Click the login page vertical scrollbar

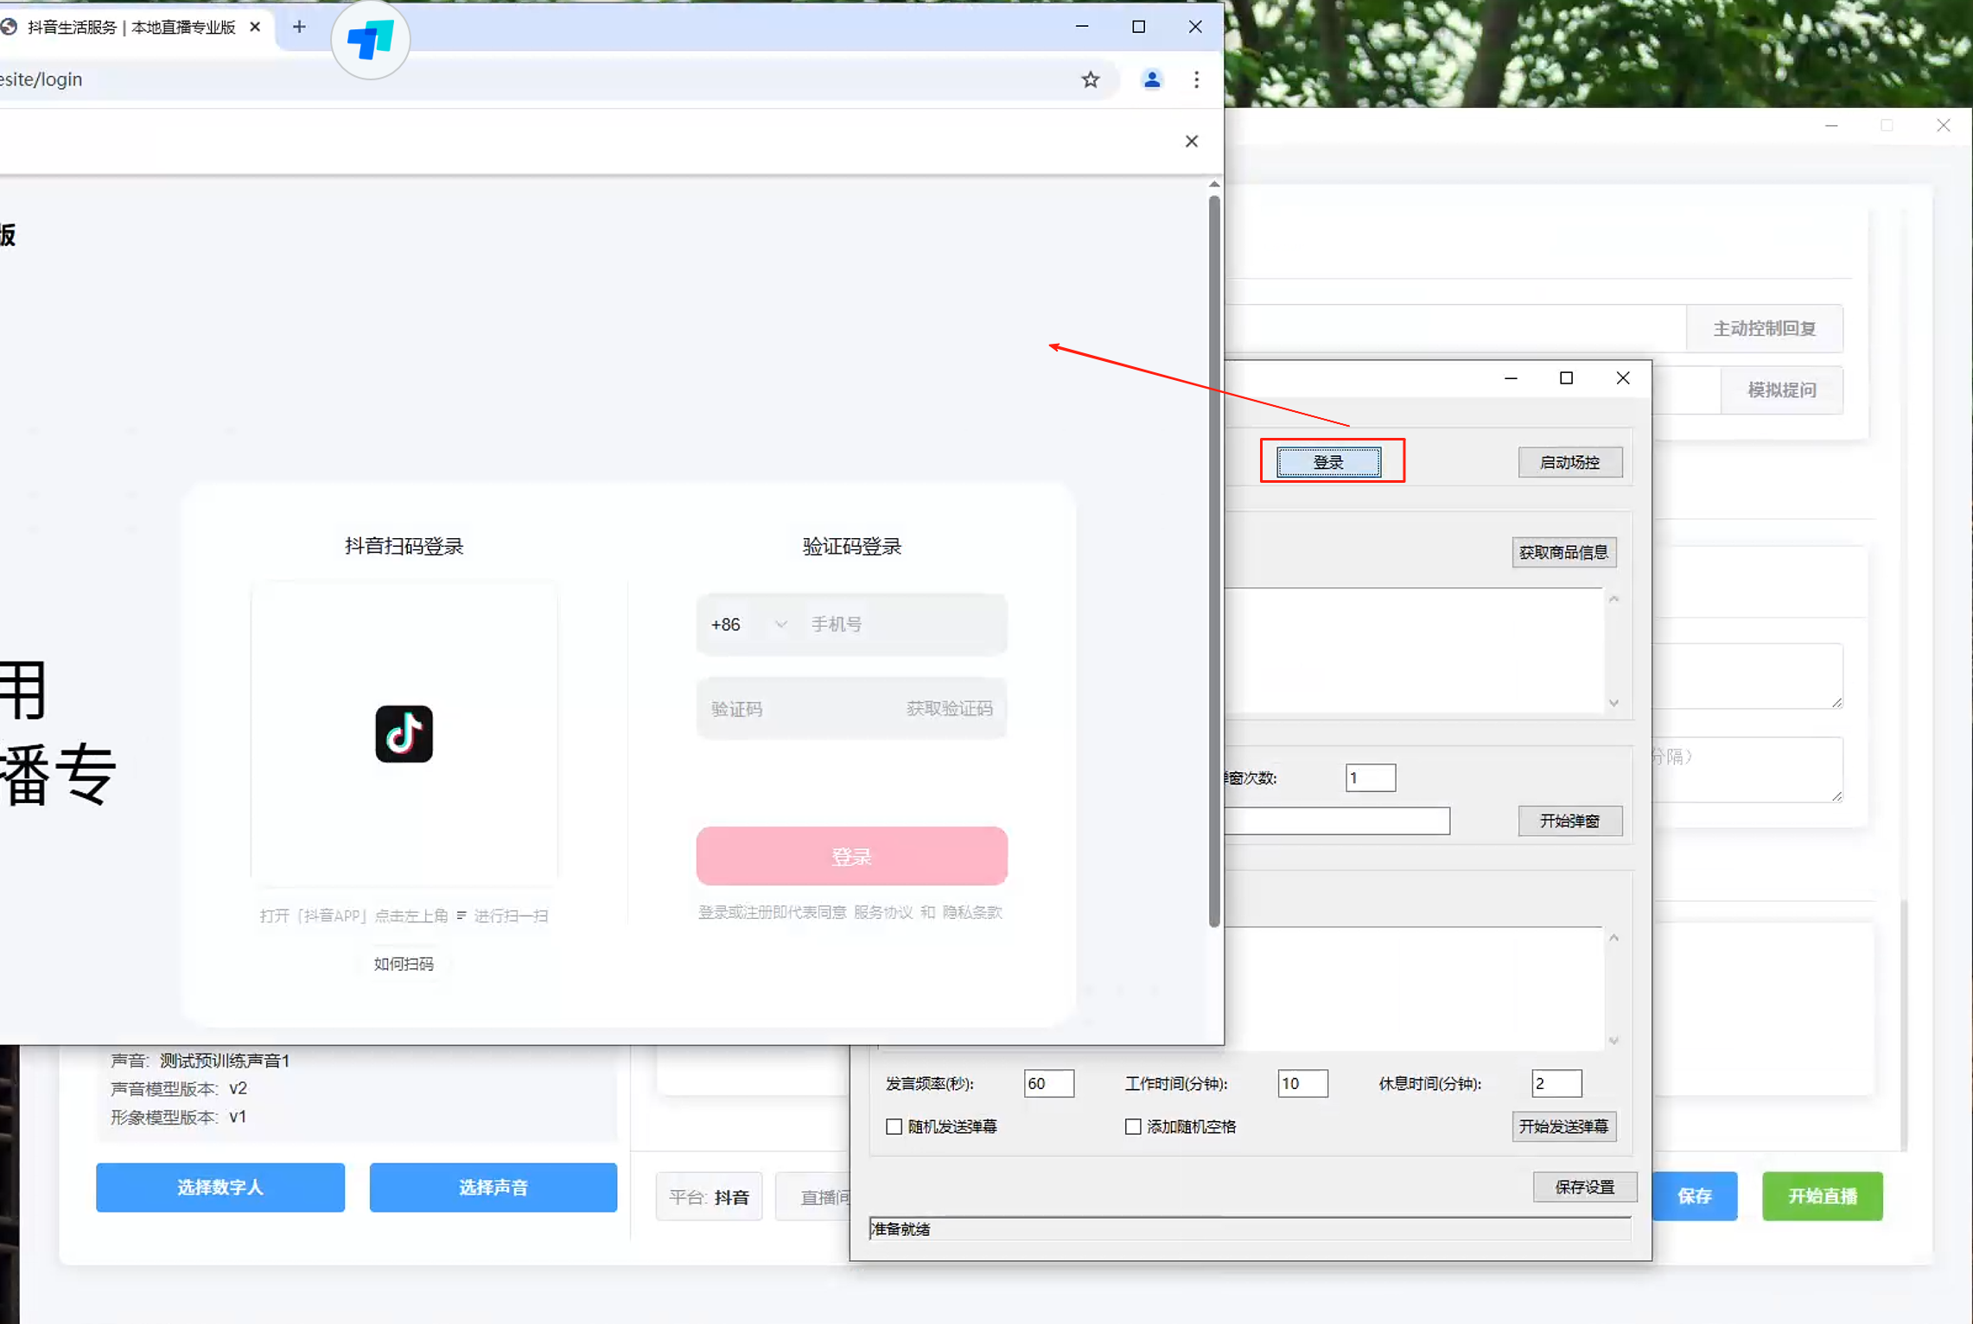point(1213,561)
